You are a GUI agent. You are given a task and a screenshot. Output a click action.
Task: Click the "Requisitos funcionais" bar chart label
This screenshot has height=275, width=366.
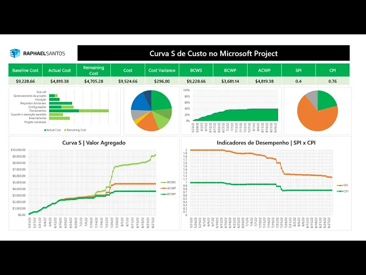[33, 103]
